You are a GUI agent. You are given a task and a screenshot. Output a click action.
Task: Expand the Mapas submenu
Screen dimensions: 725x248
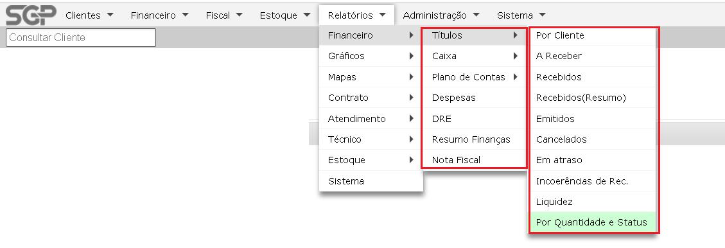(x=371, y=77)
